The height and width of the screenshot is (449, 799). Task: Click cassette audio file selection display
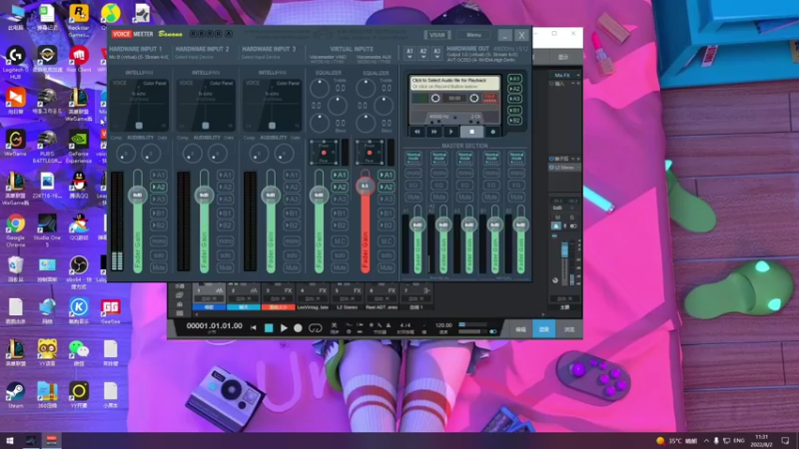click(x=454, y=84)
